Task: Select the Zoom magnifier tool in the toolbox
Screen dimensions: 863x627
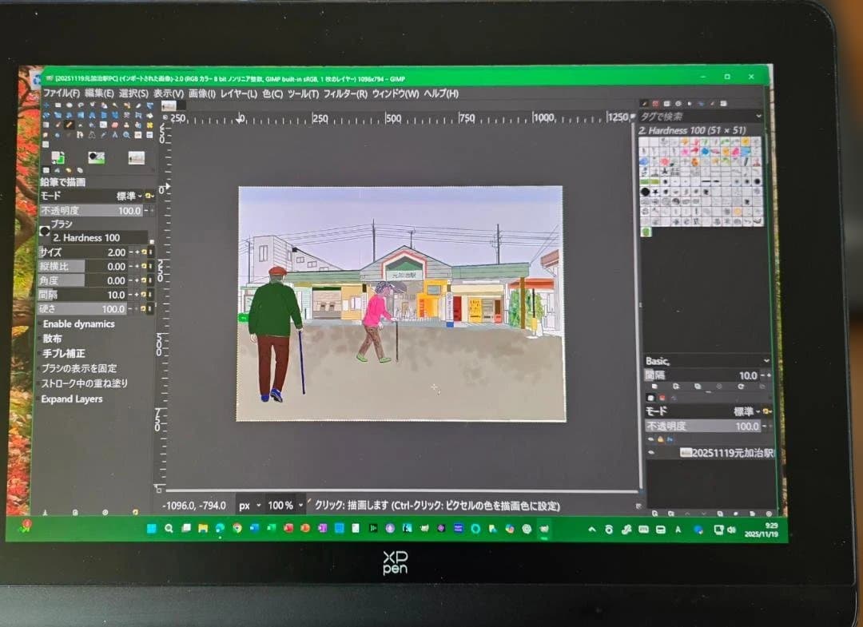Action: tap(126, 134)
